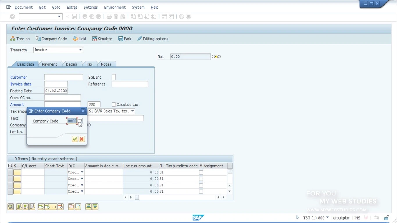Click the Company Code toolbar button
This screenshot has width=397, height=223.
click(x=51, y=39)
